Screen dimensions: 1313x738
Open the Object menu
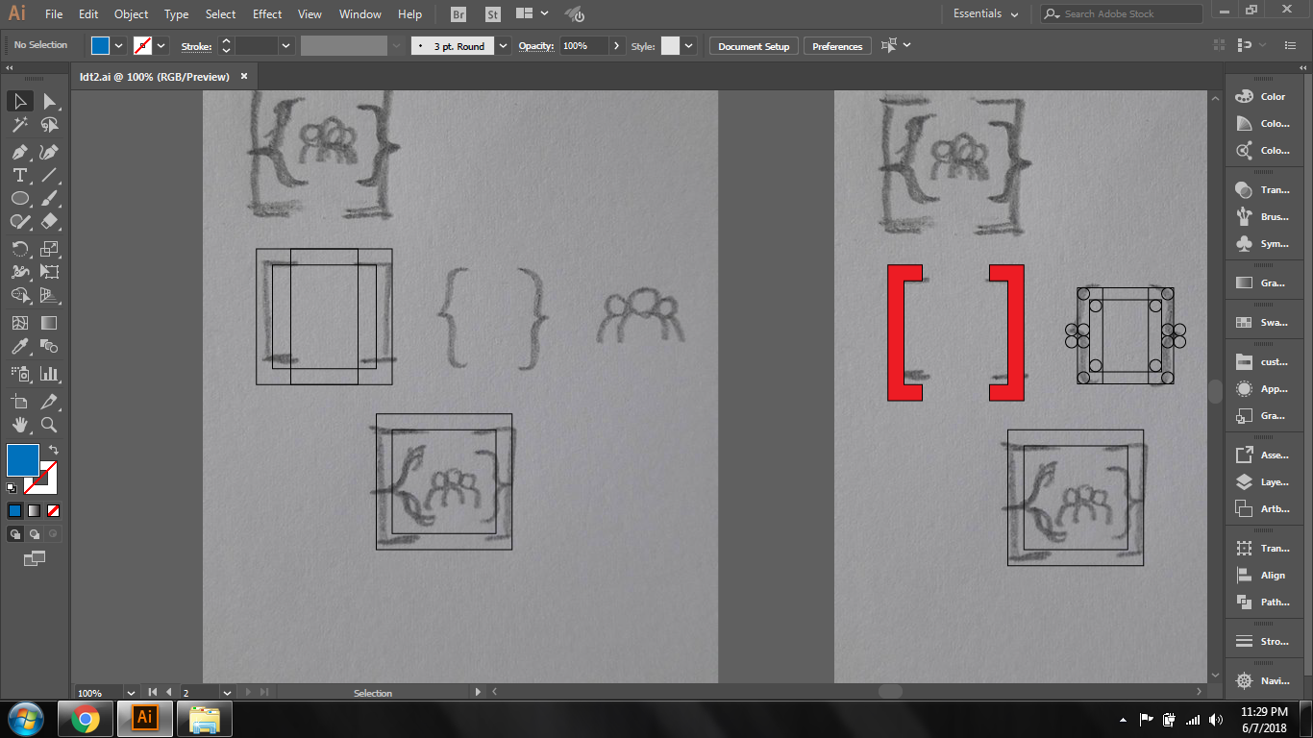point(131,14)
